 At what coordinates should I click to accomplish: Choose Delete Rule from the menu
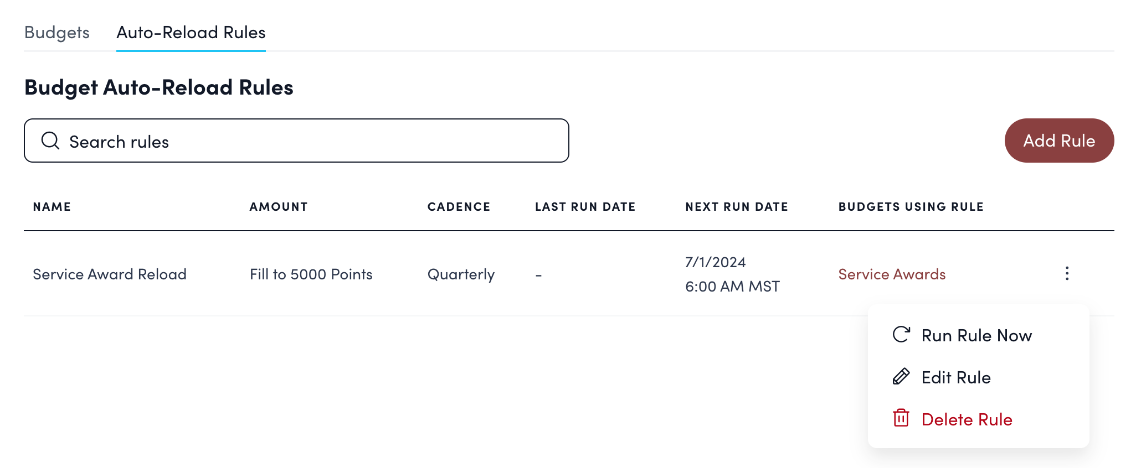click(967, 420)
